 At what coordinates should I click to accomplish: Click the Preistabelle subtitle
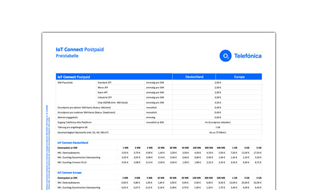click(67, 56)
